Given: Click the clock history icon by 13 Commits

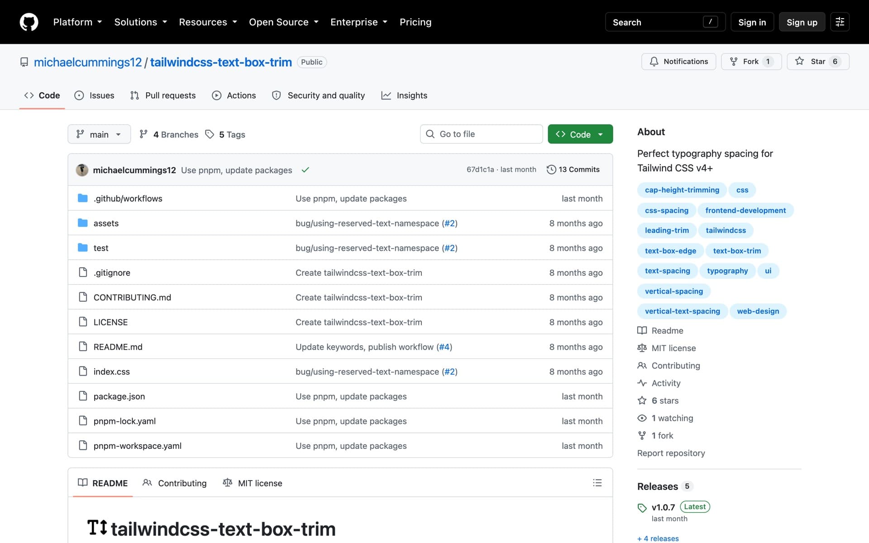Looking at the screenshot, I should click(x=551, y=169).
